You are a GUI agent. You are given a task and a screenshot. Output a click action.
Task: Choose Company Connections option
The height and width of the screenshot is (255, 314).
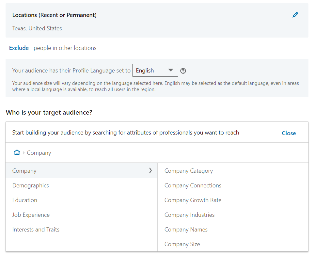pyautogui.click(x=193, y=185)
